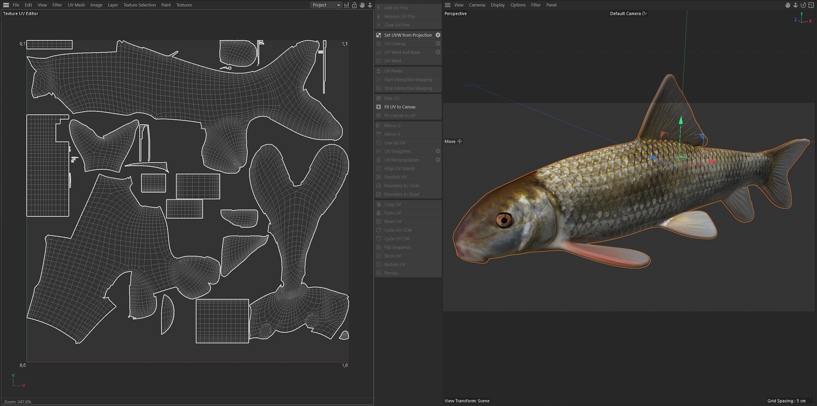The height and width of the screenshot is (406, 817).
Task: Open the Texture Selection menu
Action: click(139, 5)
